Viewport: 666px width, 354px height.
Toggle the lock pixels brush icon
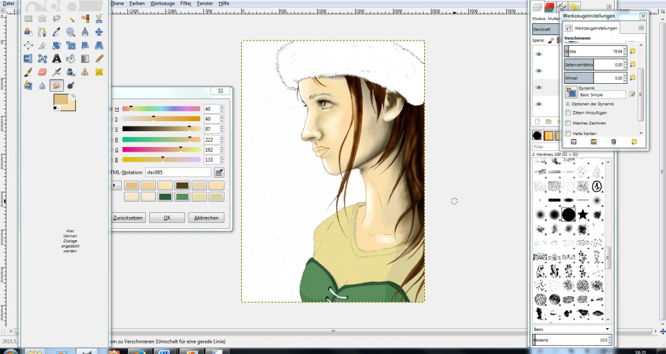[x=551, y=41]
